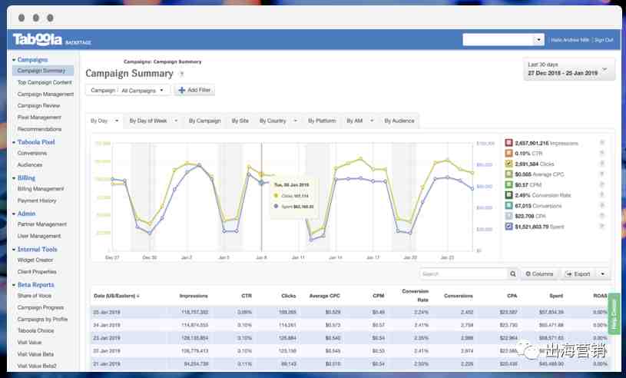Collapse the Campaigns sidebar section
Viewport: 626px width, 378px height.
[x=14, y=60]
